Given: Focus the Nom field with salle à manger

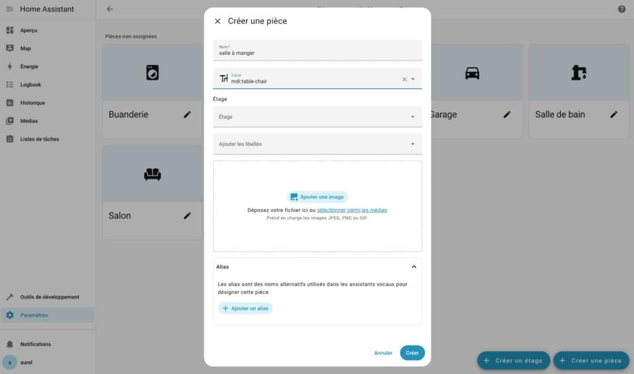Looking at the screenshot, I should tap(318, 50).
